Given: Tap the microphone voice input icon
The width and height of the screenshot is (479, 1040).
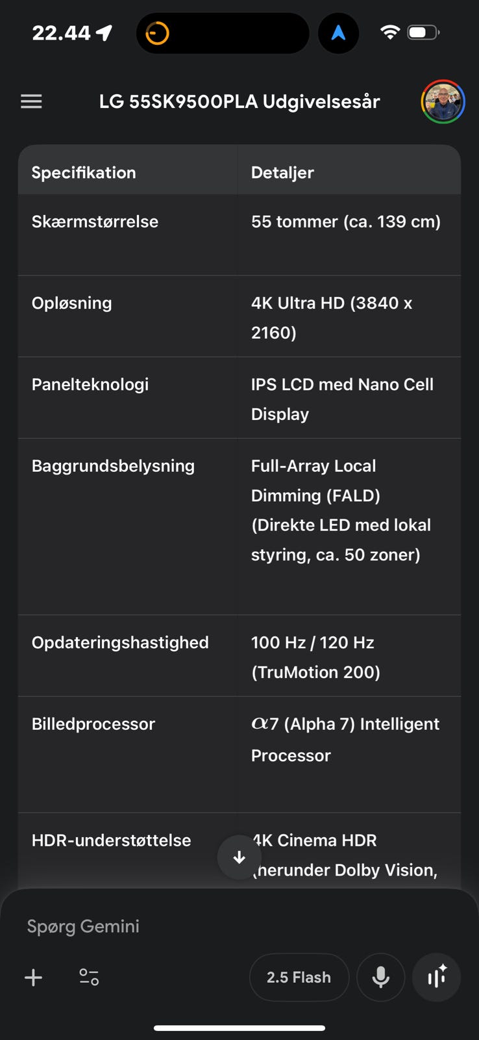Looking at the screenshot, I should [381, 977].
